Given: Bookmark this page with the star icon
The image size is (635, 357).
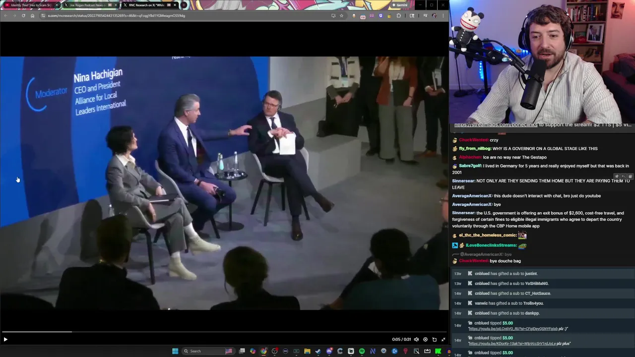Looking at the screenshot, I should 341,15.
